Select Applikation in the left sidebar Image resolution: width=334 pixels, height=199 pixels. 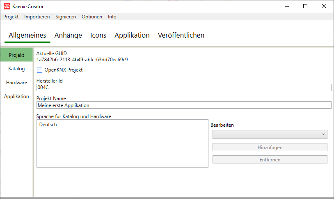point(16,96)
